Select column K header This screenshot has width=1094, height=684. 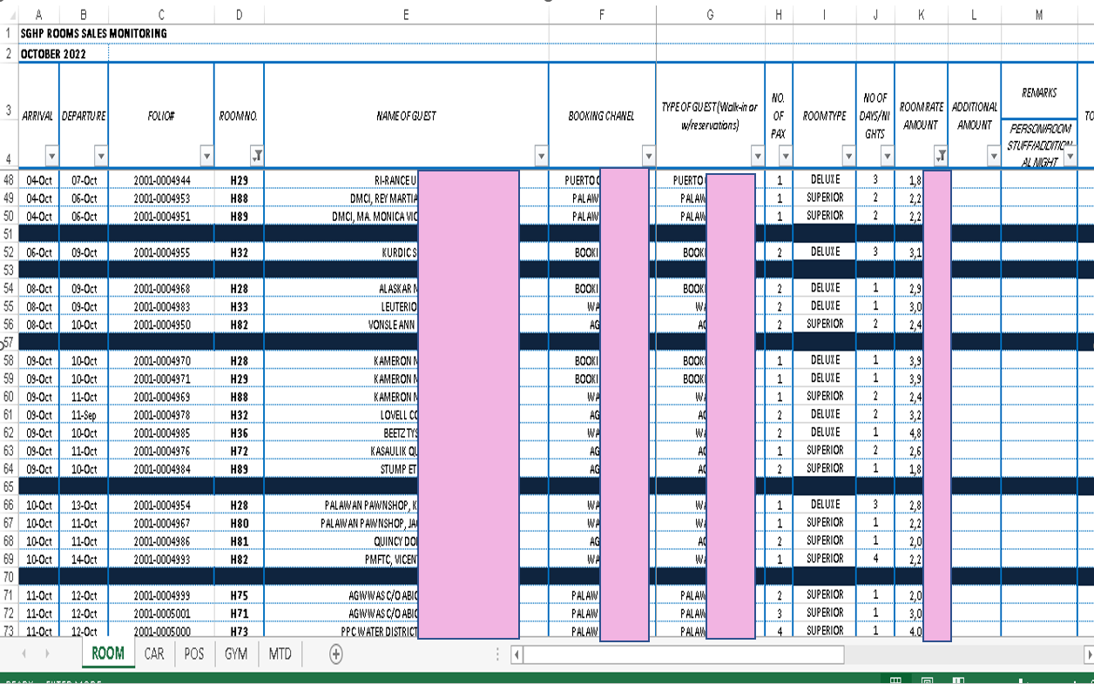(x=921, y=15)
